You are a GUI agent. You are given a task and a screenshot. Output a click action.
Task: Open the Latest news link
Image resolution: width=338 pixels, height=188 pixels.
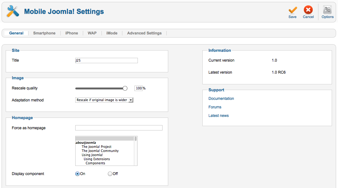(218, 116)
